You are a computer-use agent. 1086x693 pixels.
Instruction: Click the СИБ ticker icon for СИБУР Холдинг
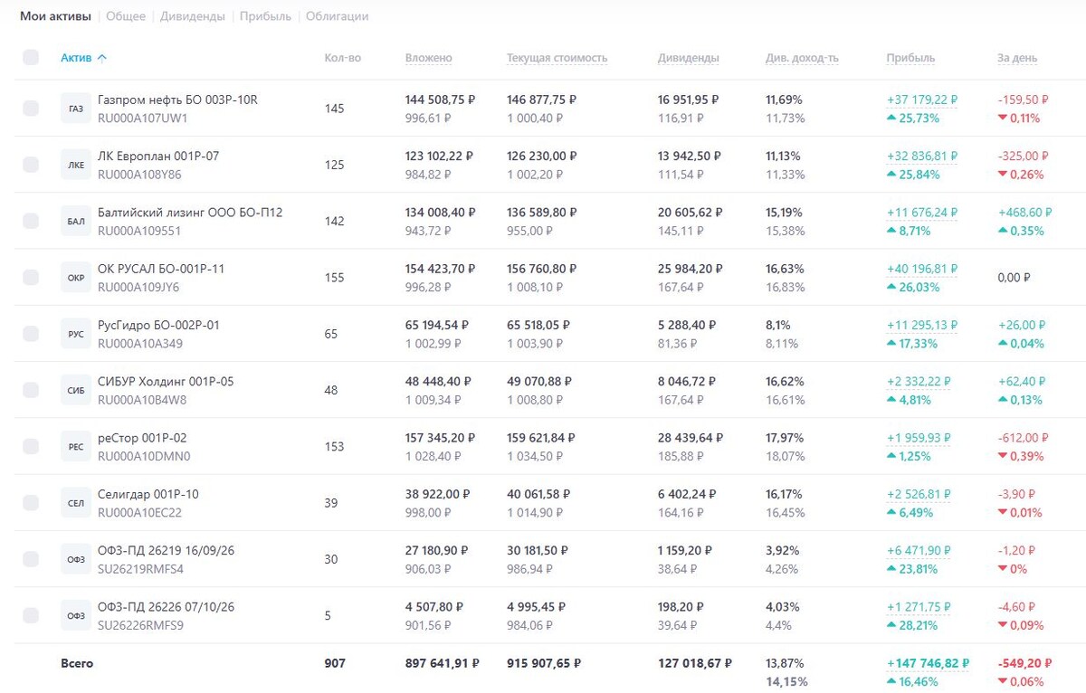[76, 390]
